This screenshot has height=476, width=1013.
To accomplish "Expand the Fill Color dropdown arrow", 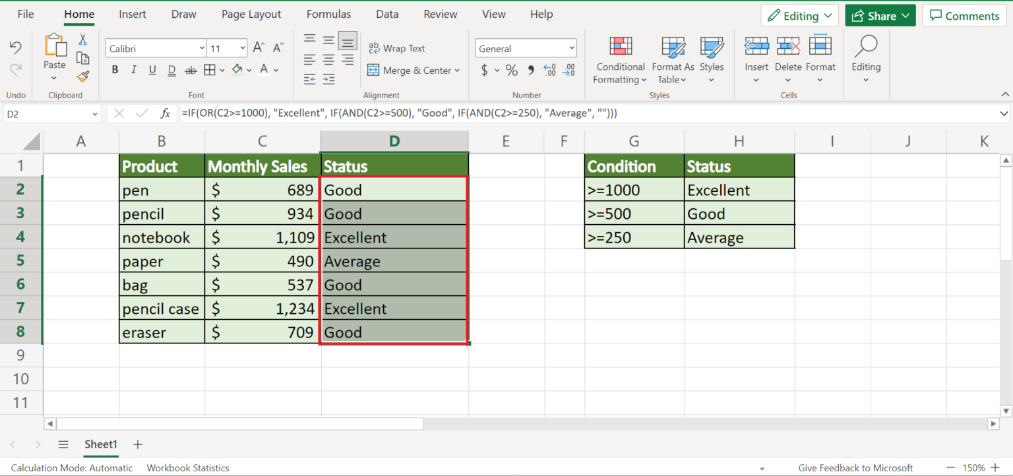I will [x=249, y=69].
